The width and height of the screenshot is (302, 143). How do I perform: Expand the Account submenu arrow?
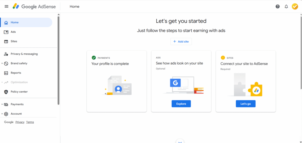point(2,114)
